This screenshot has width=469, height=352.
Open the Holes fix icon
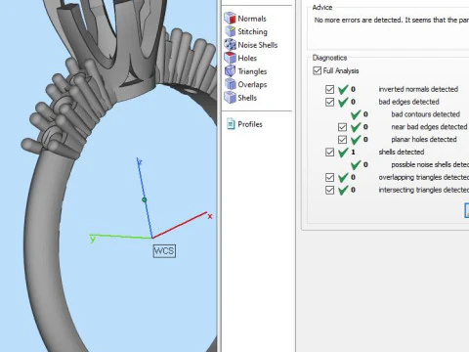coord(230,58)
